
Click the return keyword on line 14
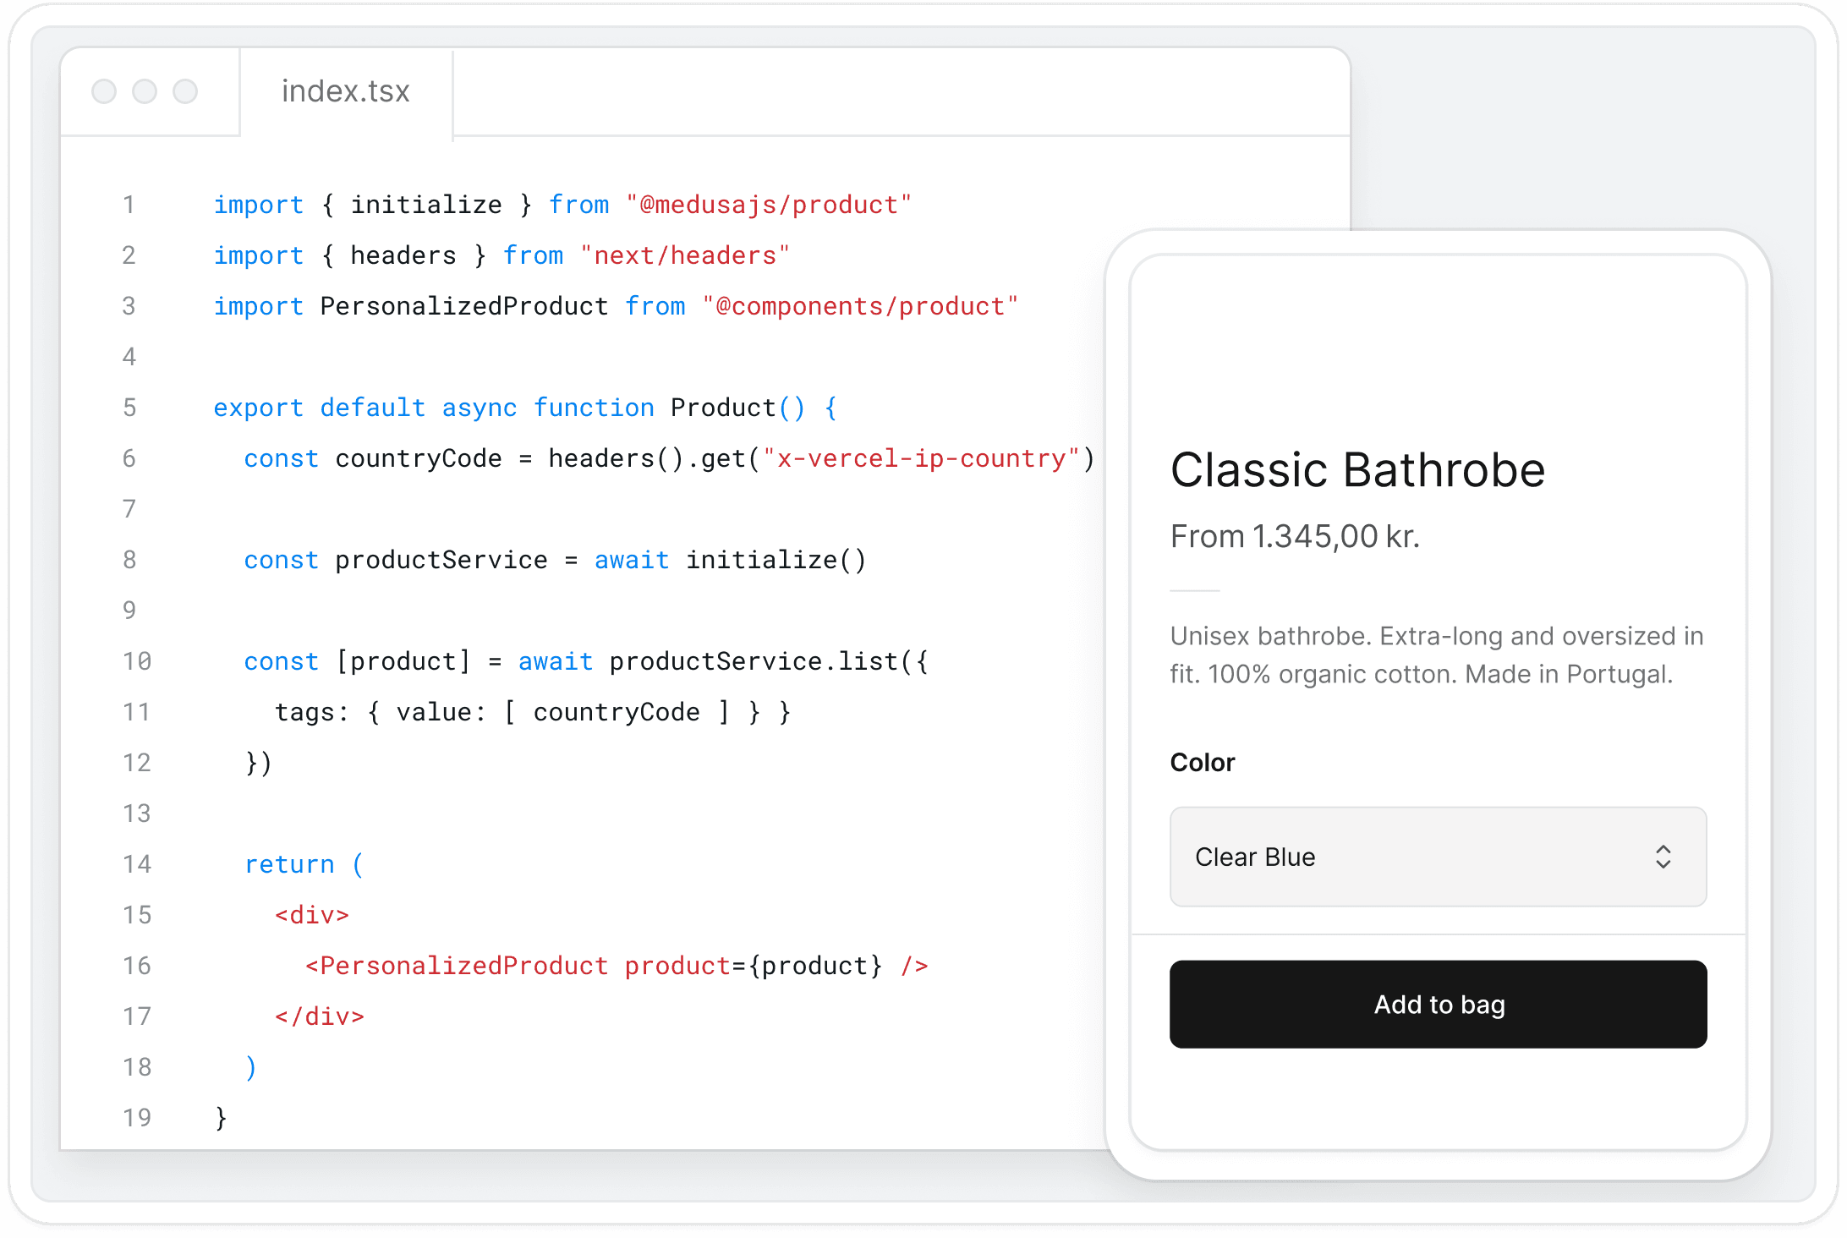pos(289,864)
